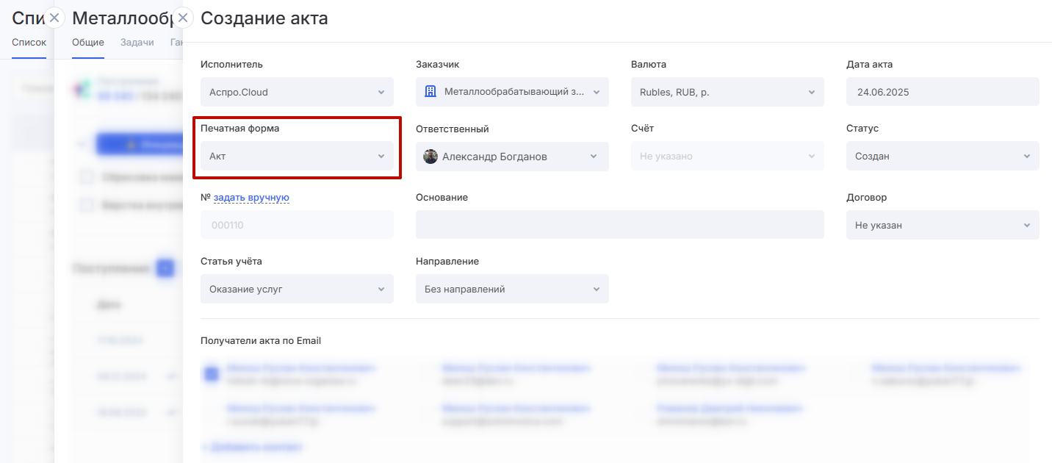Select the Общие tab

click(x=88, y=43)
